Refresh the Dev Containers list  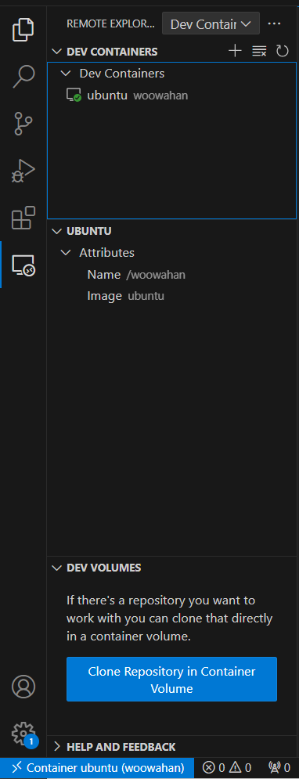[282, 51]
